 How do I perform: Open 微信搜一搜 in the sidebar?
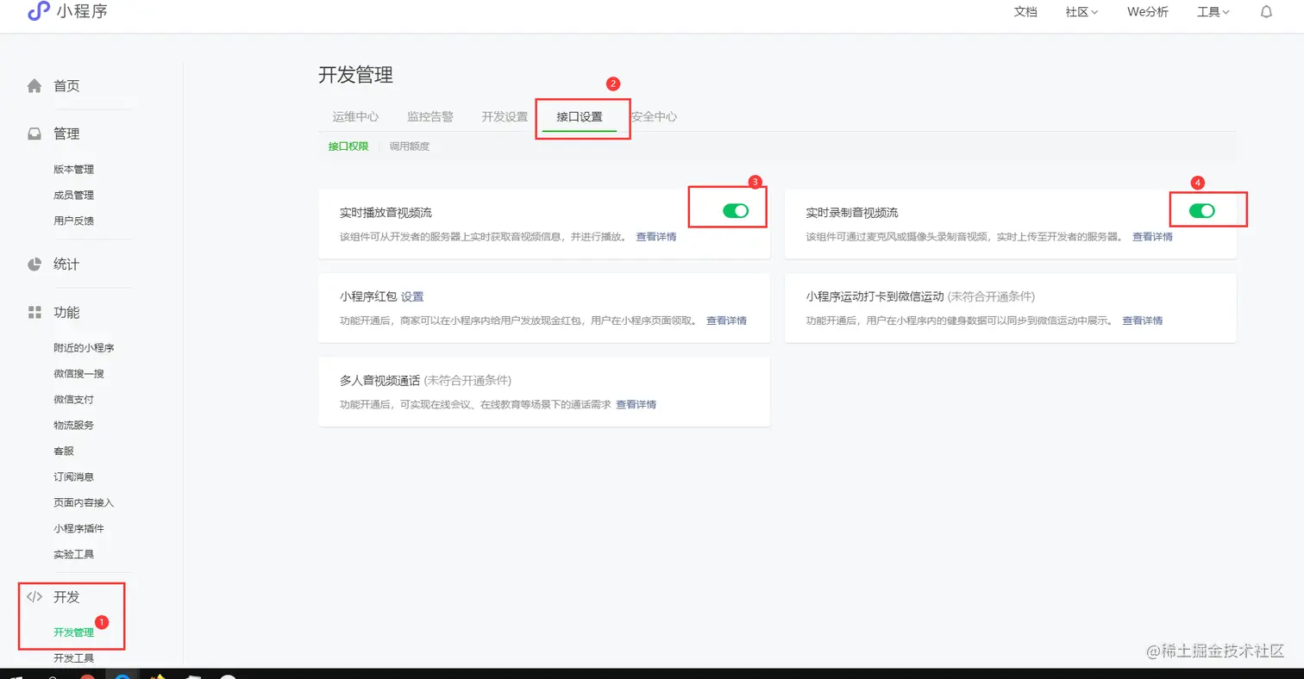[x=78, y=374]
